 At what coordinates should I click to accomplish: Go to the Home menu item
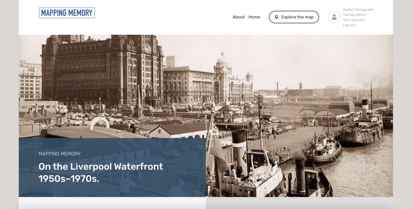[x=254, y=17]
